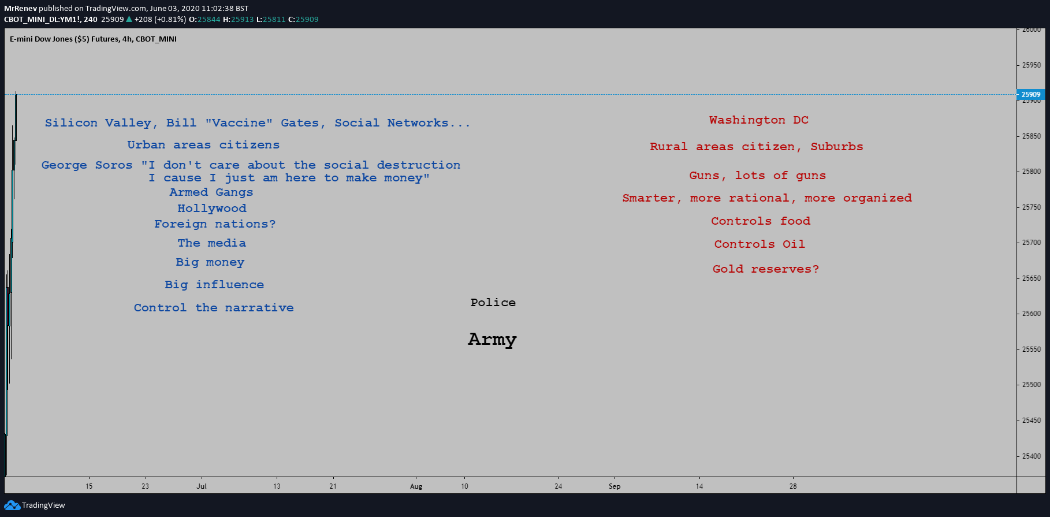Viewport: 1050px width, 517px height.
Task: Select the large 'Army' annotation
Action: 492,340
